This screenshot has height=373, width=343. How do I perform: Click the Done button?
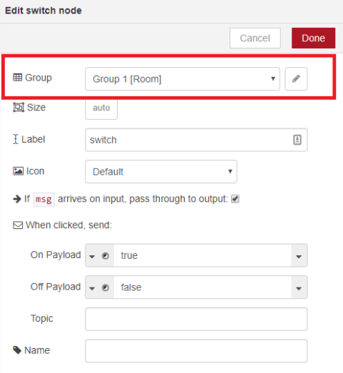(x=314, y=38)
